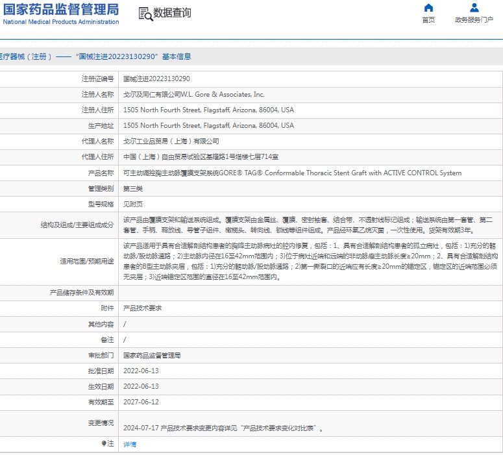This screenshot has width=503, height=455.
Task: Click the 管理类别 label
Action: click(101, 189)
